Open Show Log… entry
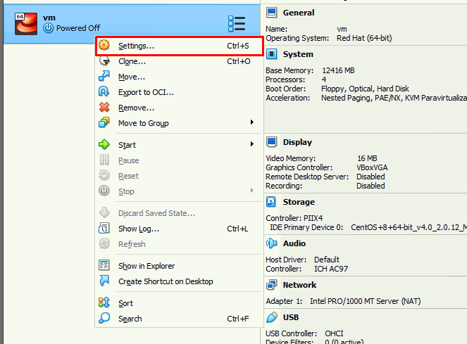The height and width of the screenshot is (344, 467). pyautogui.click(x=180, y=229)
